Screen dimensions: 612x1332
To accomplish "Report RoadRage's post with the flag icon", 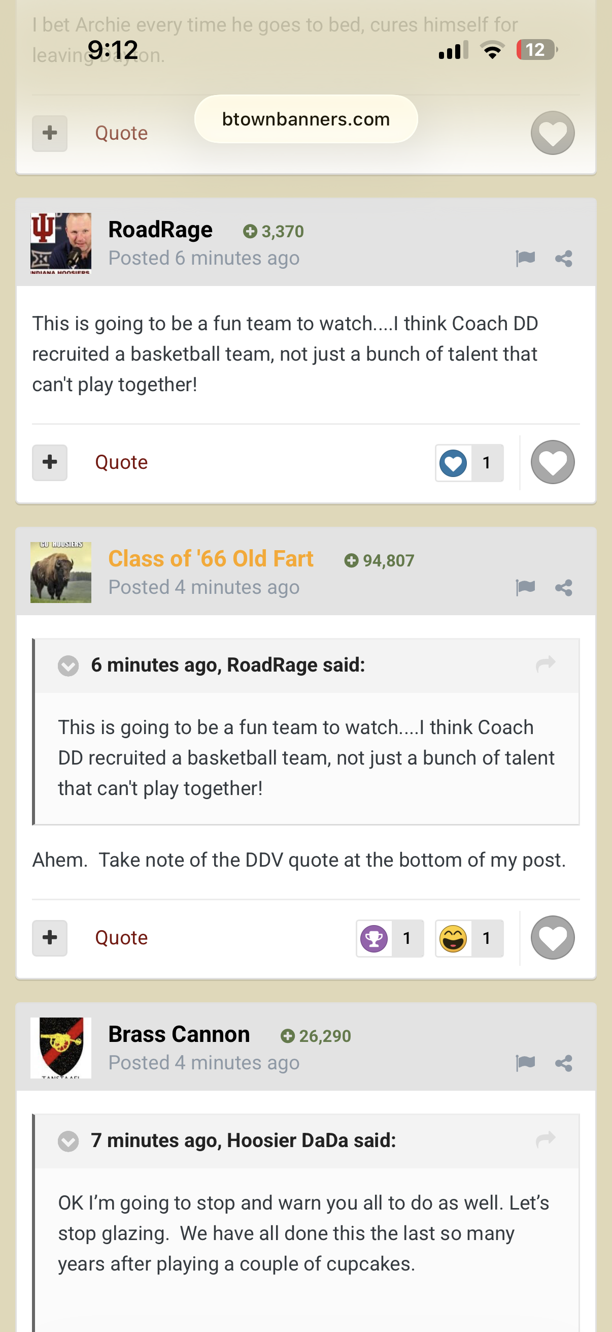I will (x=525, y=258).
